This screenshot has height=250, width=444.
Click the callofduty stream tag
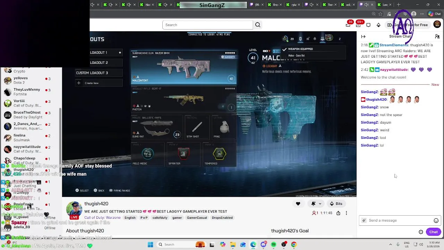[x=160, y=218]
